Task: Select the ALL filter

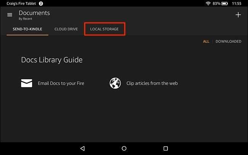Action: (206, 42)
